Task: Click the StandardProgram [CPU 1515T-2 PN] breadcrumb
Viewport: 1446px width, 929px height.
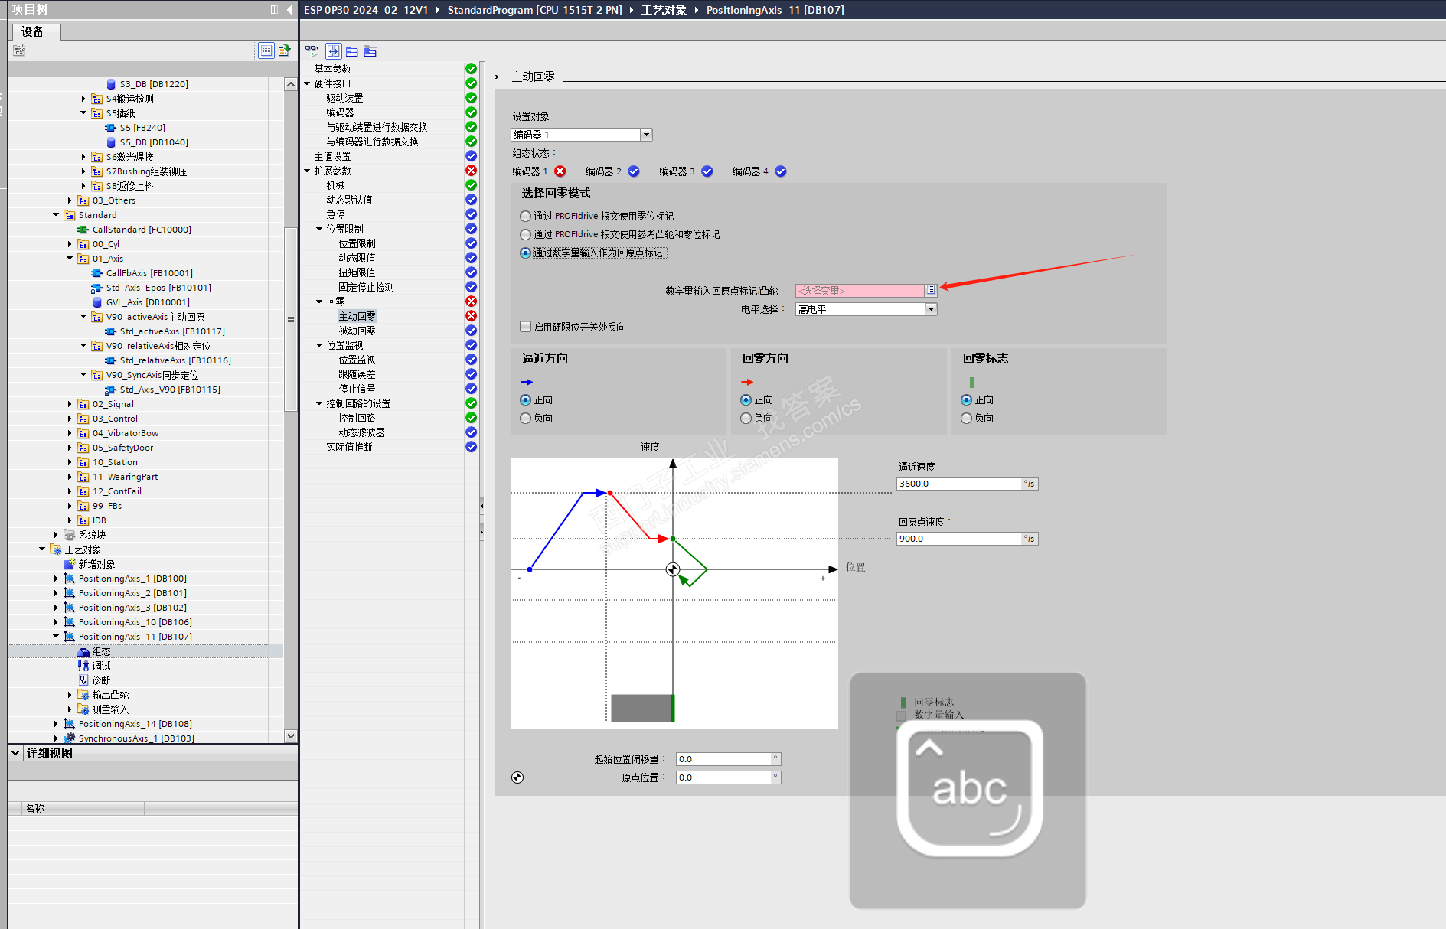Action: pos(534,10)
